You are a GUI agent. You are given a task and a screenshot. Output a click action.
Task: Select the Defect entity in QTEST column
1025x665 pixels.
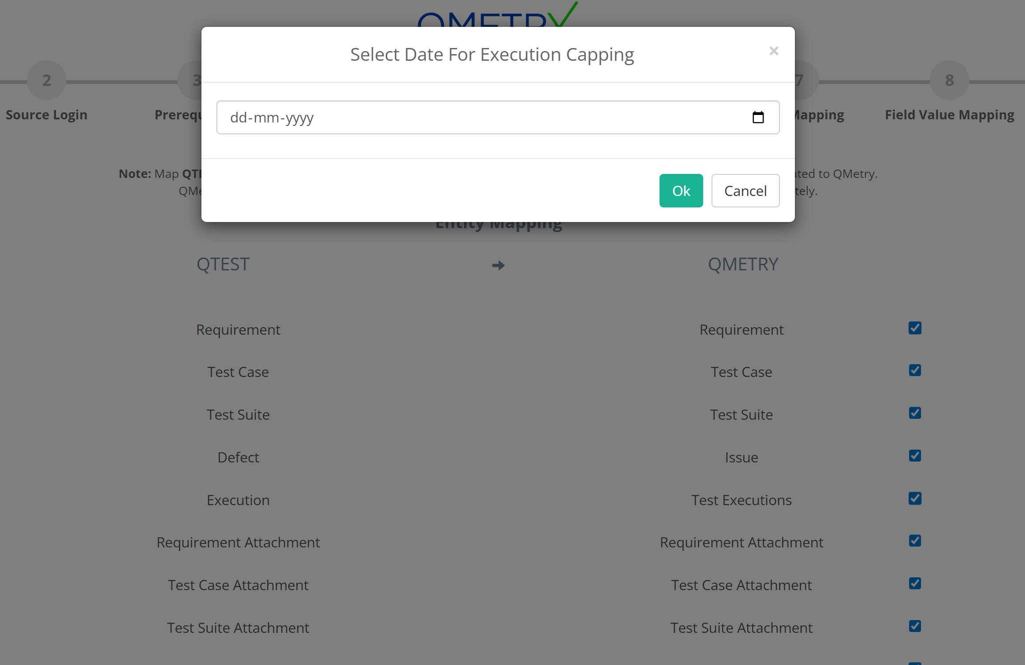[x=238, y=457]
